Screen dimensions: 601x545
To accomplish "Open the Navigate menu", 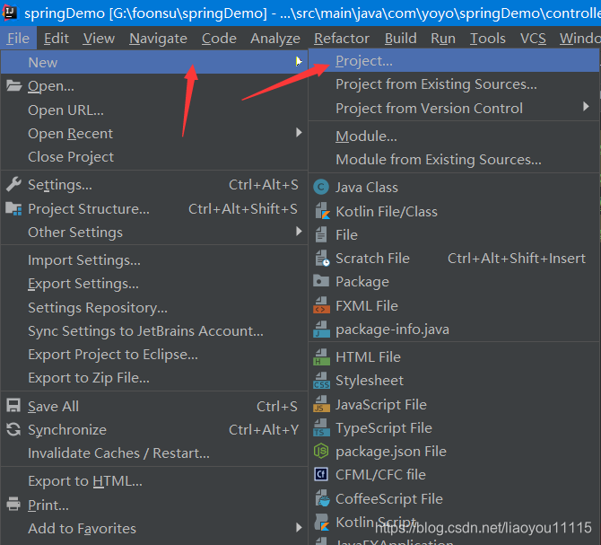I will pos(158,39).
